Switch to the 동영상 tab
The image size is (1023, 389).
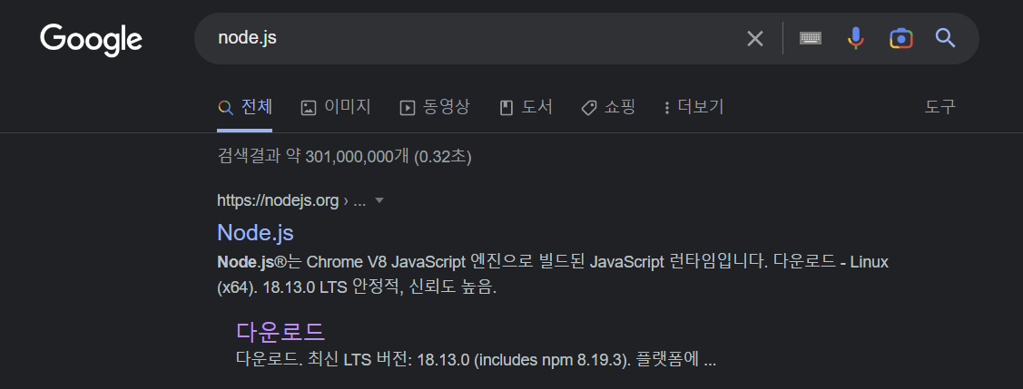(435, 108)
